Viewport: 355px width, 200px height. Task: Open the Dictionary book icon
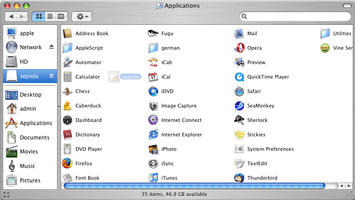coord(67,135)
